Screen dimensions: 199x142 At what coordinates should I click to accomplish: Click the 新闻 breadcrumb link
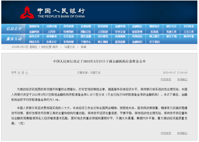coord(84,47)
